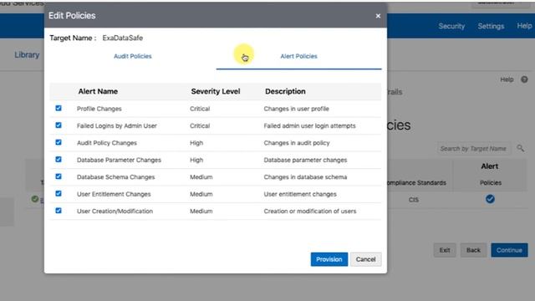Disable the User Creation/Modification checkbox
Screen dimensions: 535x301
(59, 211)
